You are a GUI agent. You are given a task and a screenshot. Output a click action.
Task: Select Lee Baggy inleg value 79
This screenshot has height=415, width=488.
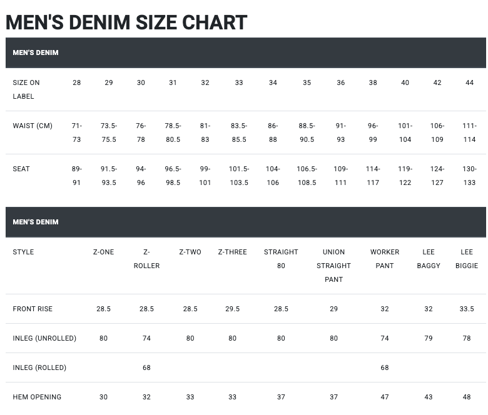click(x=429, y=338)
